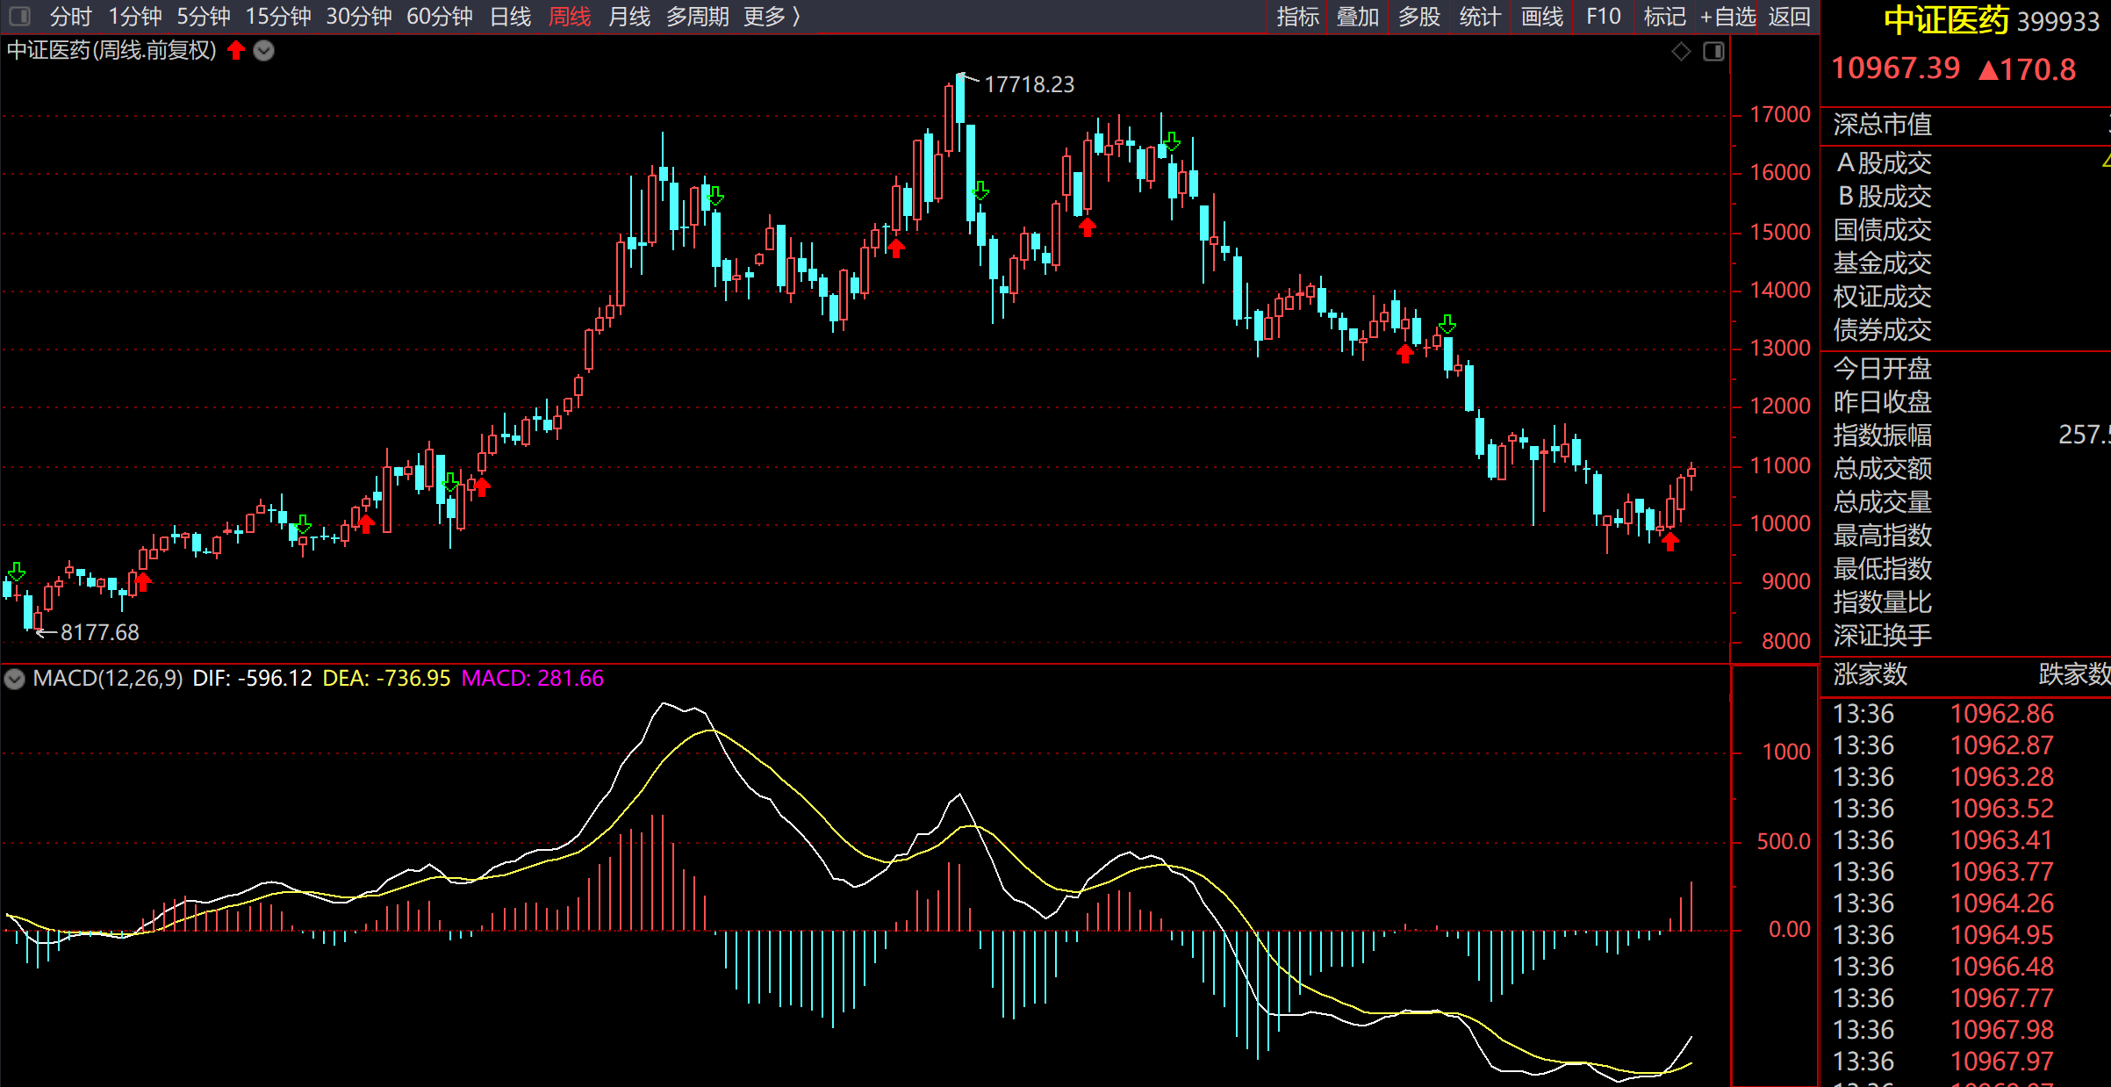This screenshot has width=2111, height=1087.
Task: Switch to 分时 intraday view
Action: [71, 17]
